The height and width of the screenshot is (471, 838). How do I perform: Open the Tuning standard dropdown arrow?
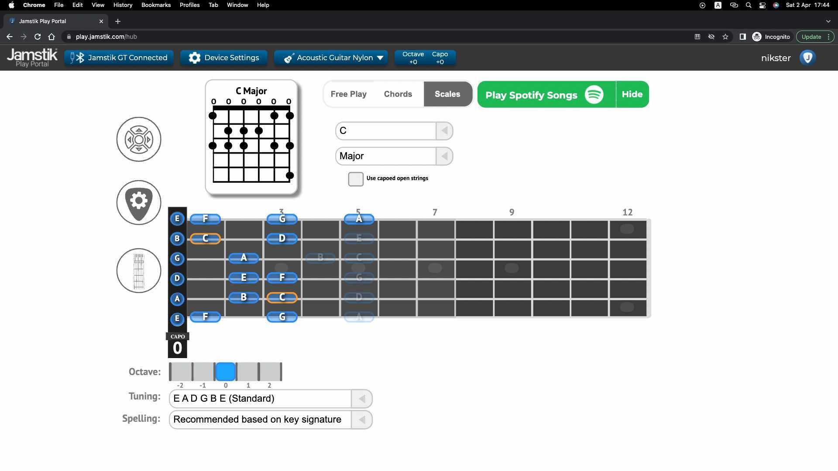pyautogui.click(x=362, y=399)
